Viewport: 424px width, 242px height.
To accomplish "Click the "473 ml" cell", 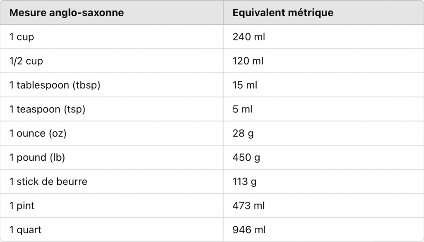I will point(249,206).
